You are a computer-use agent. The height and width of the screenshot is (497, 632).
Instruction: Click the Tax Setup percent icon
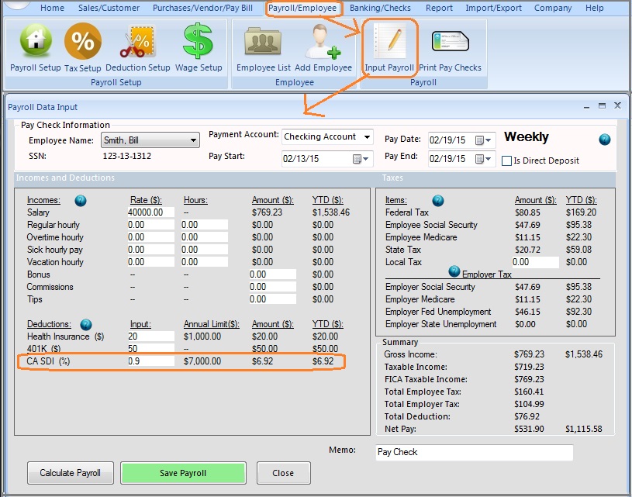coord(83,43)
